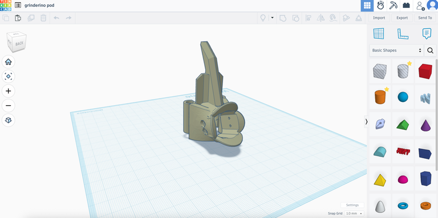Image resolution: width=438 pixels, height=218 pixels.
Task: Switch to 3D design grid view
Action: click(367, 6)
